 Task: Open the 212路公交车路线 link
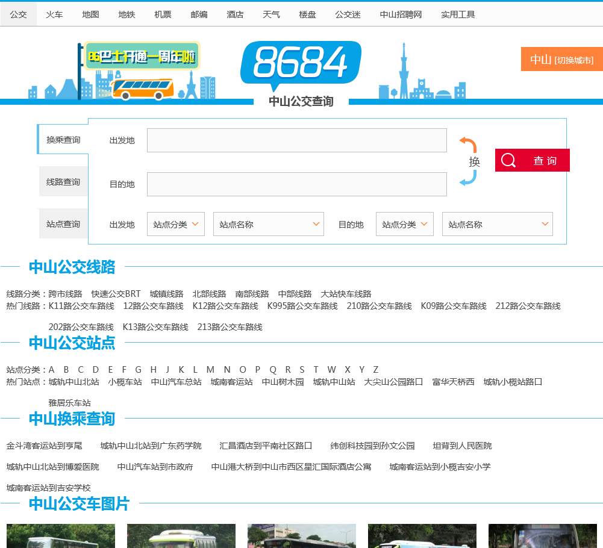[528, 306]
